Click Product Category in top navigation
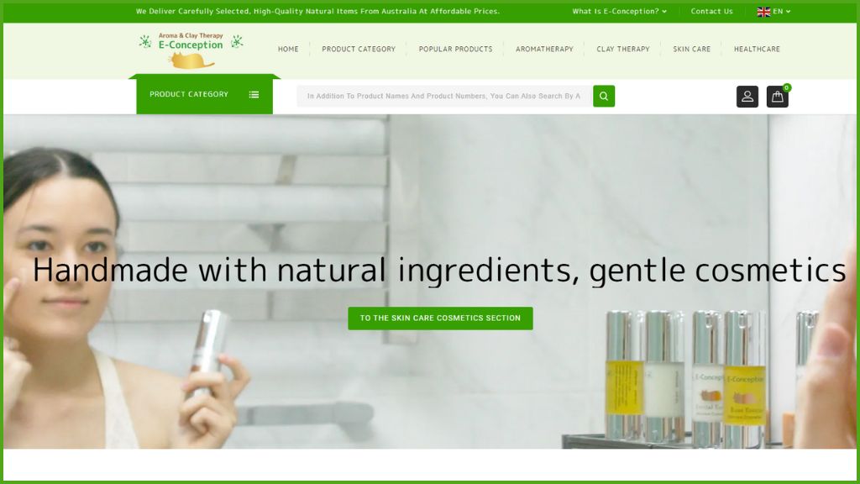The width and height of the screenshot is (860, 484). (x=359, y=49)
